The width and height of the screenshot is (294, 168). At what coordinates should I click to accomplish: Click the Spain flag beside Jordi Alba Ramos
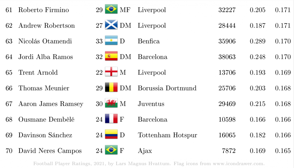pos(111,56)
